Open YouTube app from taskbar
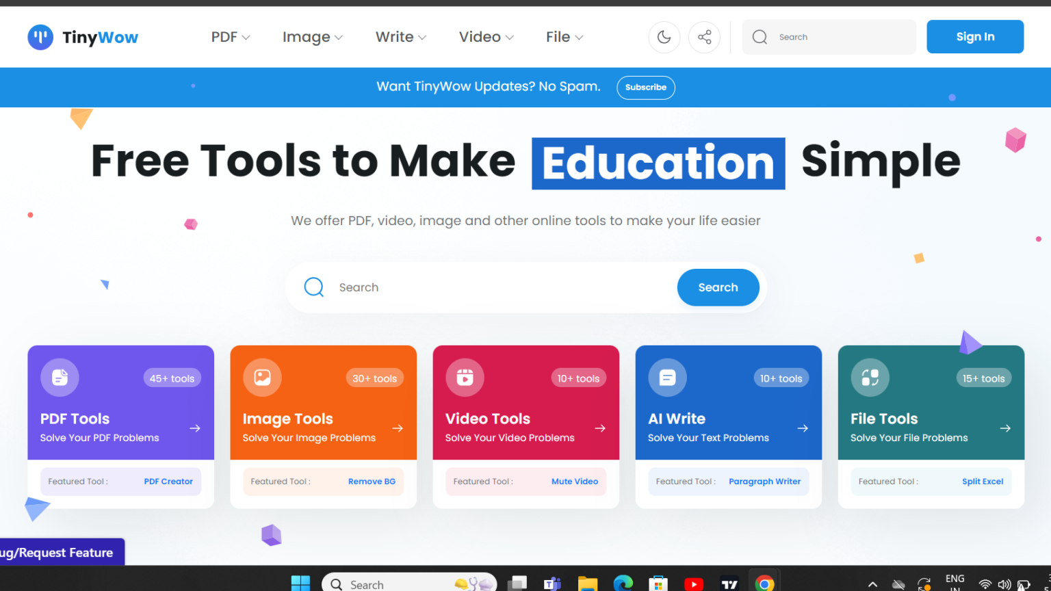 pos(693,584)
